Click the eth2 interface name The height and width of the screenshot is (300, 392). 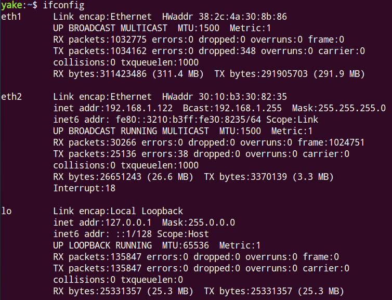pos(11,97)
